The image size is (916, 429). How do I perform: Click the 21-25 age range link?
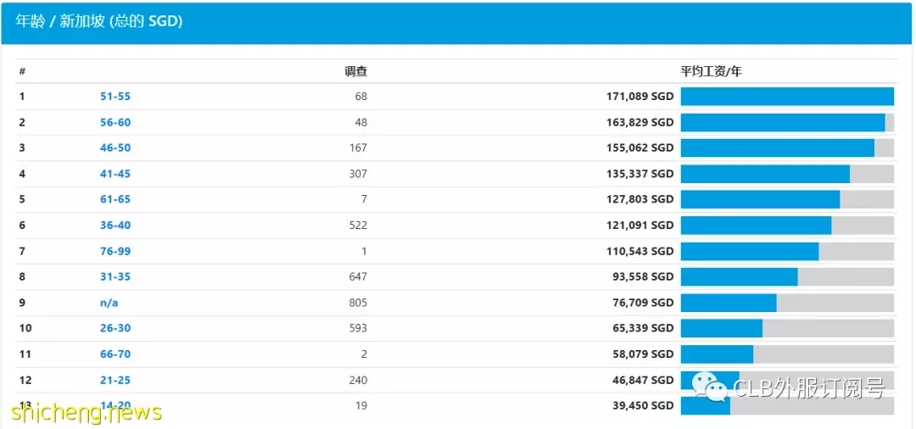click(x=115, y=380)
